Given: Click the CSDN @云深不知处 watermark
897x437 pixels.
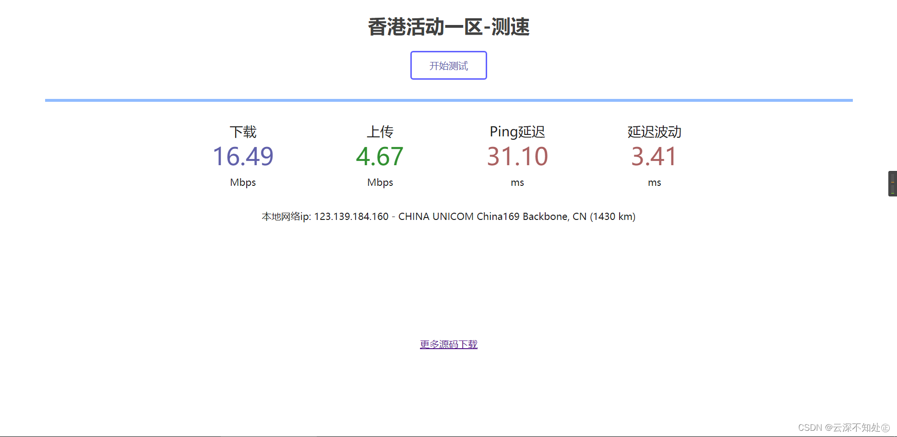Looking at the screenshot, I should tap(843, 427).
